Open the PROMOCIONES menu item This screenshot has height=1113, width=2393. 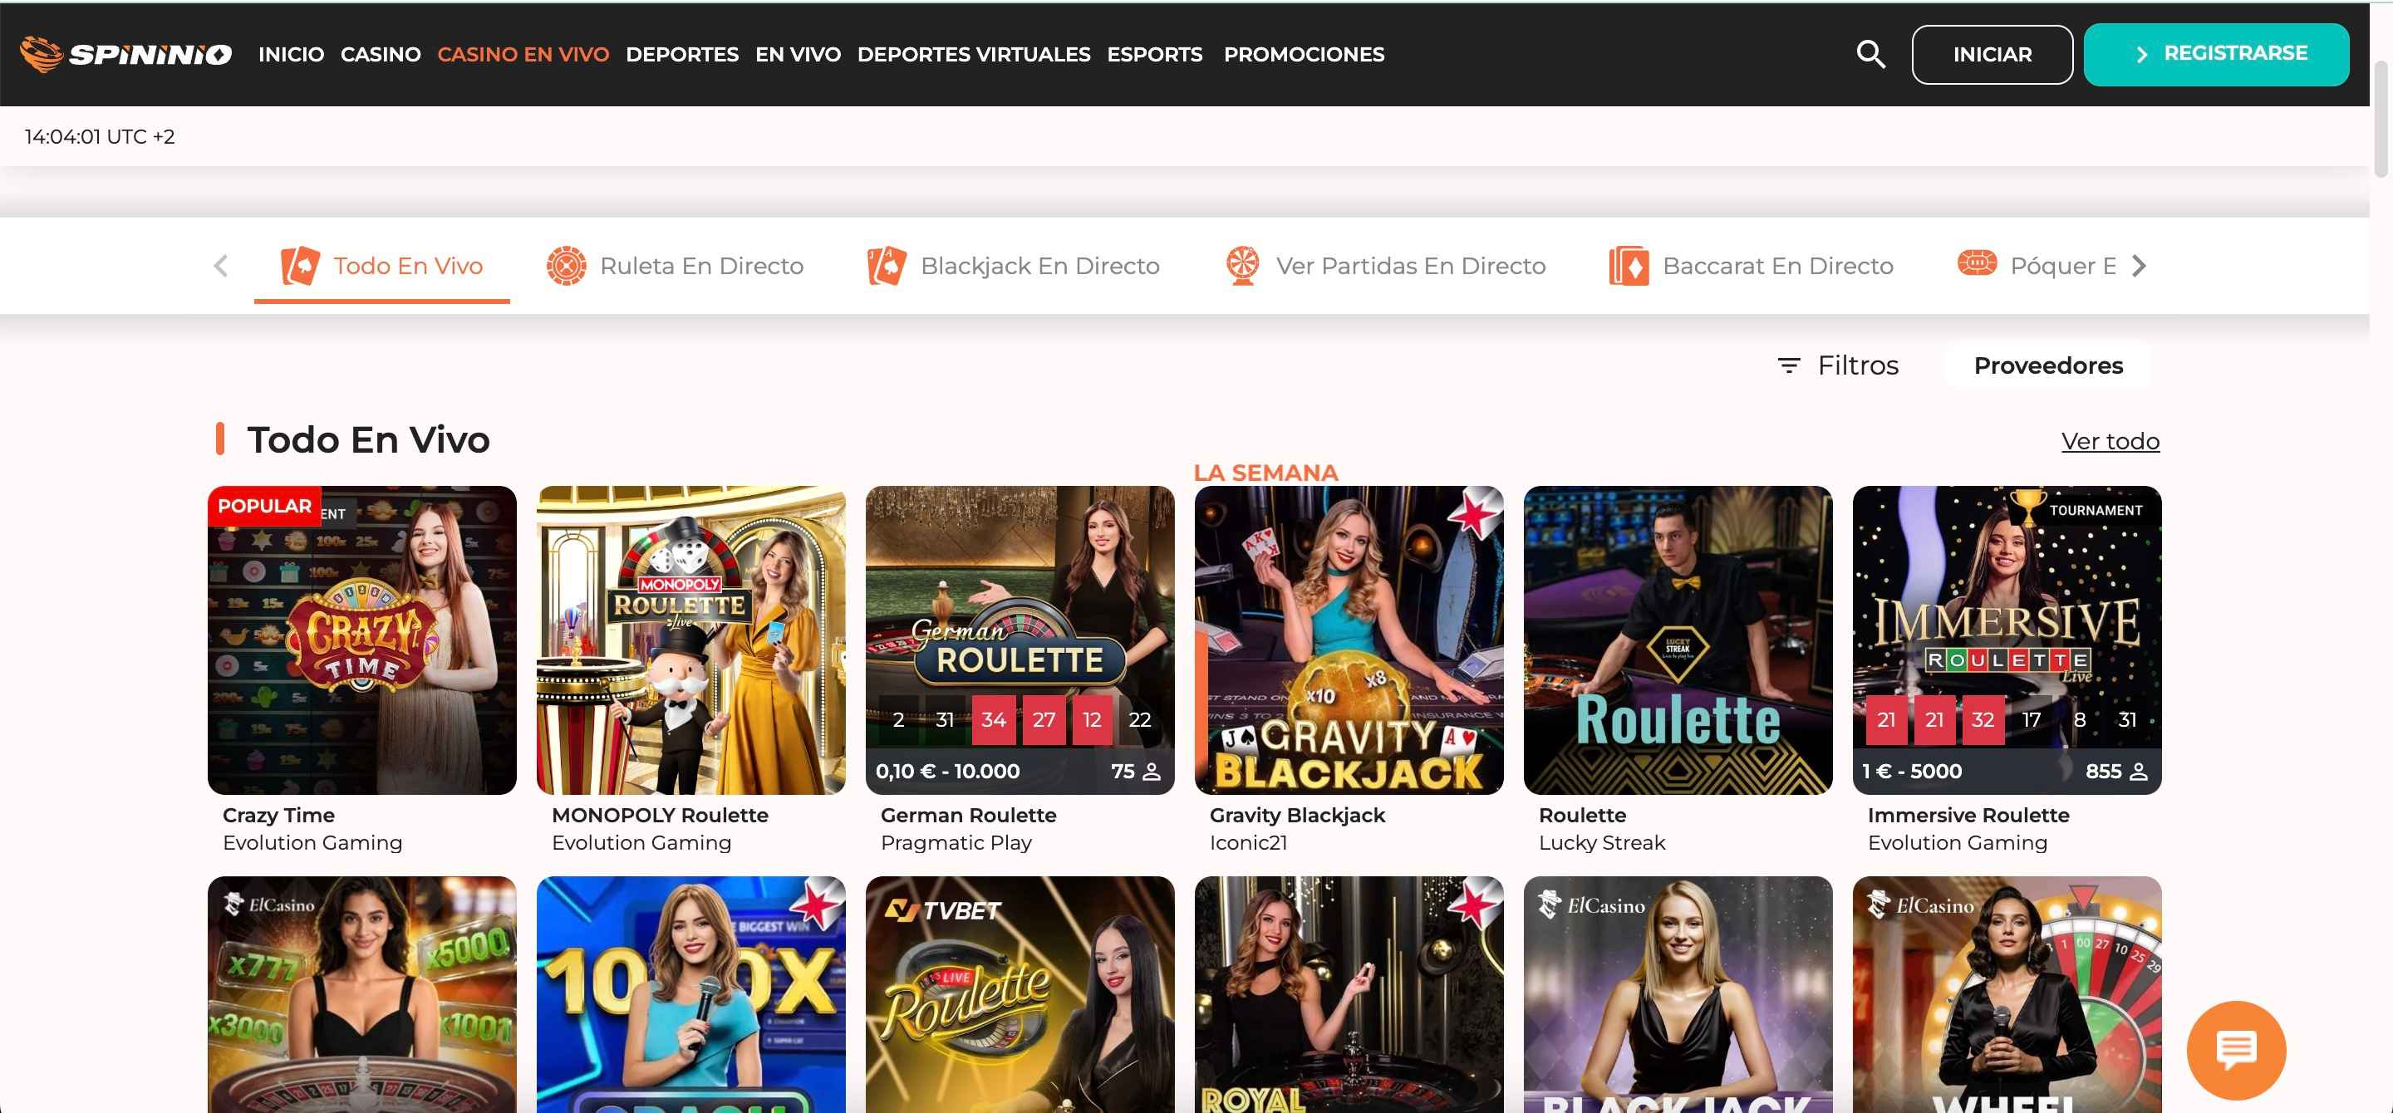[1304, 54]
